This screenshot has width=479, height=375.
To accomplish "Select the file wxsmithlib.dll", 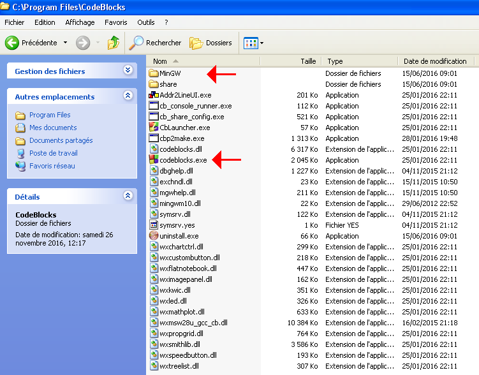I will click(180, 344).
